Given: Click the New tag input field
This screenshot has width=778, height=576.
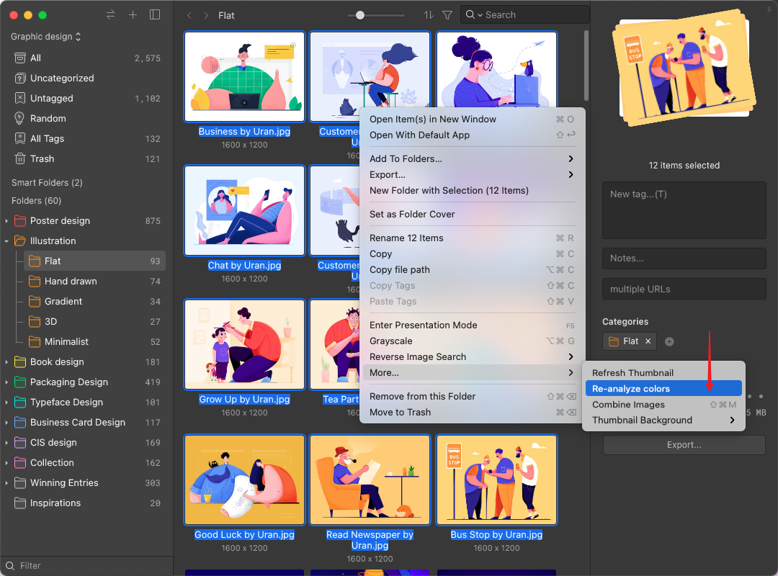Looking at the screenshot, I should pos(684,210).
